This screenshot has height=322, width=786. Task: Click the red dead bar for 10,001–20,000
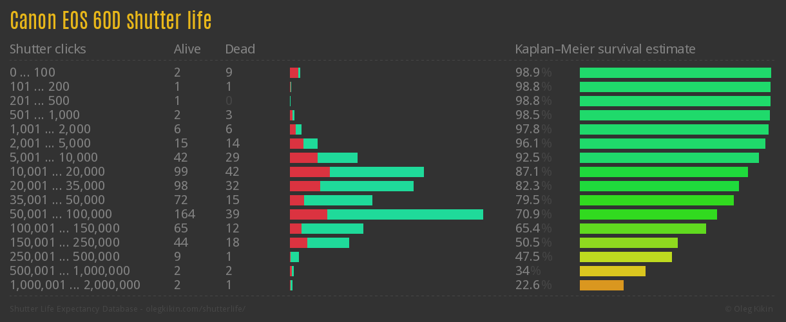pos(309,172)
